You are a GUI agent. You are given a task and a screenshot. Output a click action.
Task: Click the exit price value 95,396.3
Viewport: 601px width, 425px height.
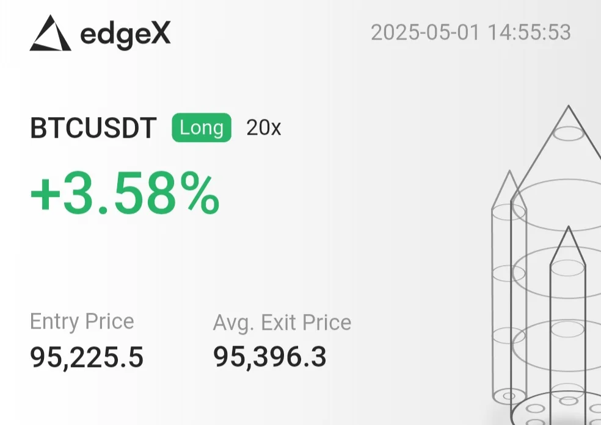[269, 357]
